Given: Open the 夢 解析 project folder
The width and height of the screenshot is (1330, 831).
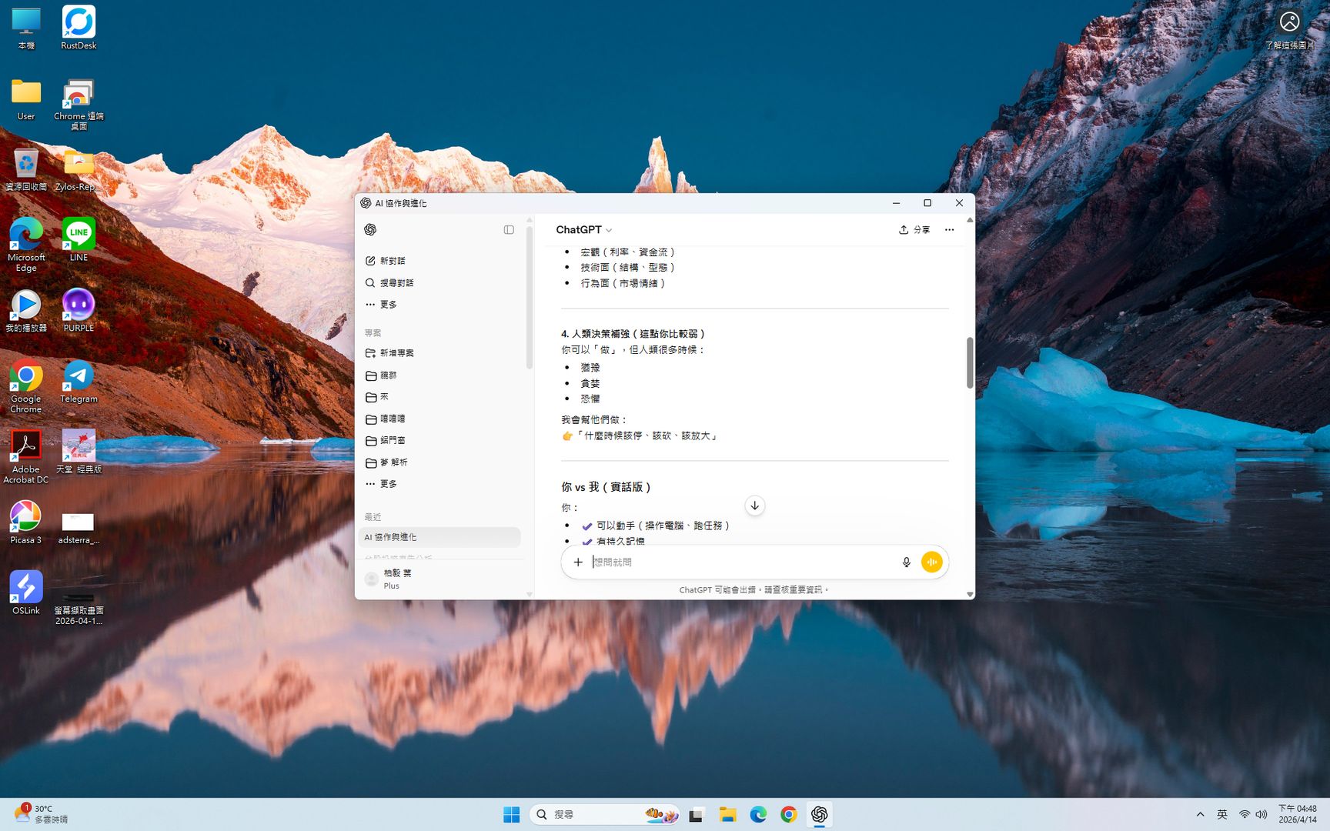Looking at the screenshot, I should tap(393, 462).
